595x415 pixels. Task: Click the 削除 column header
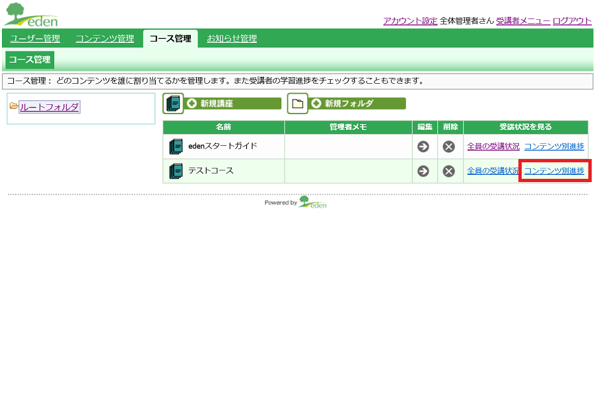(450, 127)
